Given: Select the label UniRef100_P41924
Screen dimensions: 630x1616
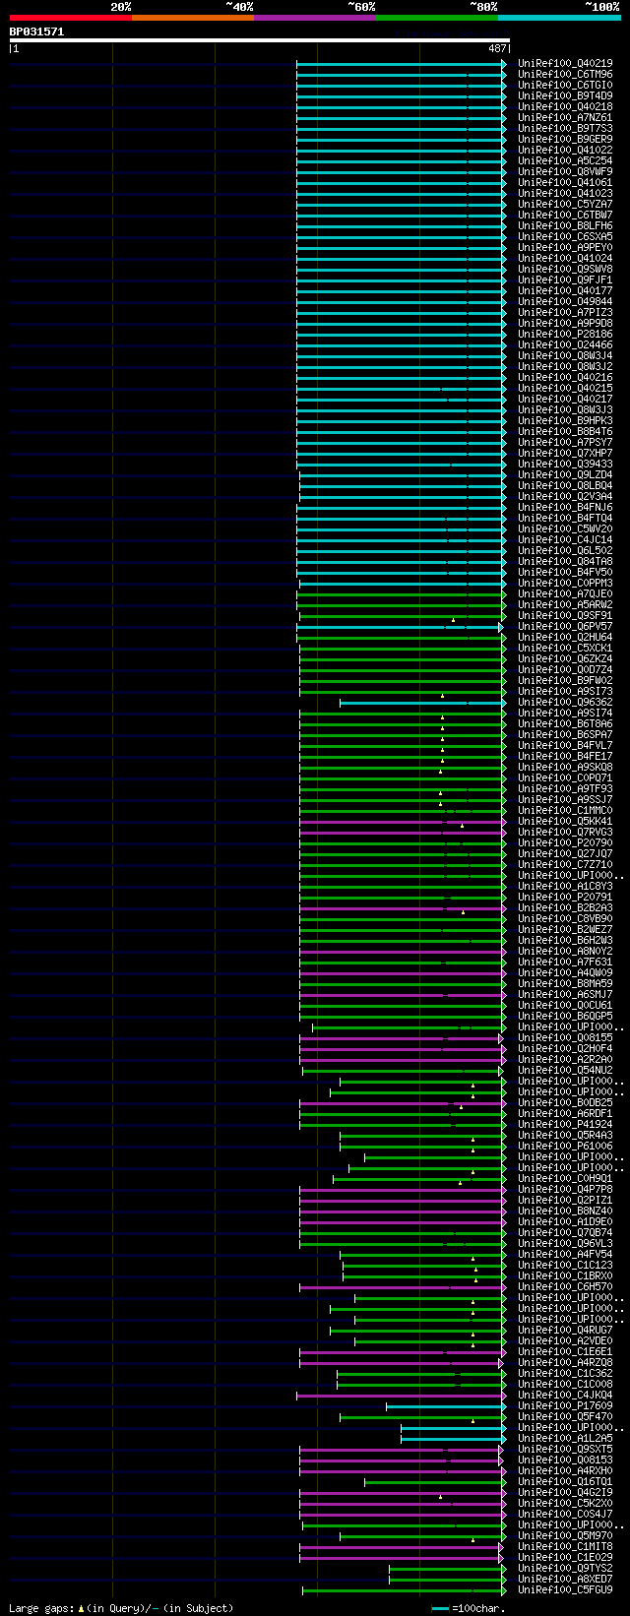Looking at the screenshot, I should click(565, 1125).
